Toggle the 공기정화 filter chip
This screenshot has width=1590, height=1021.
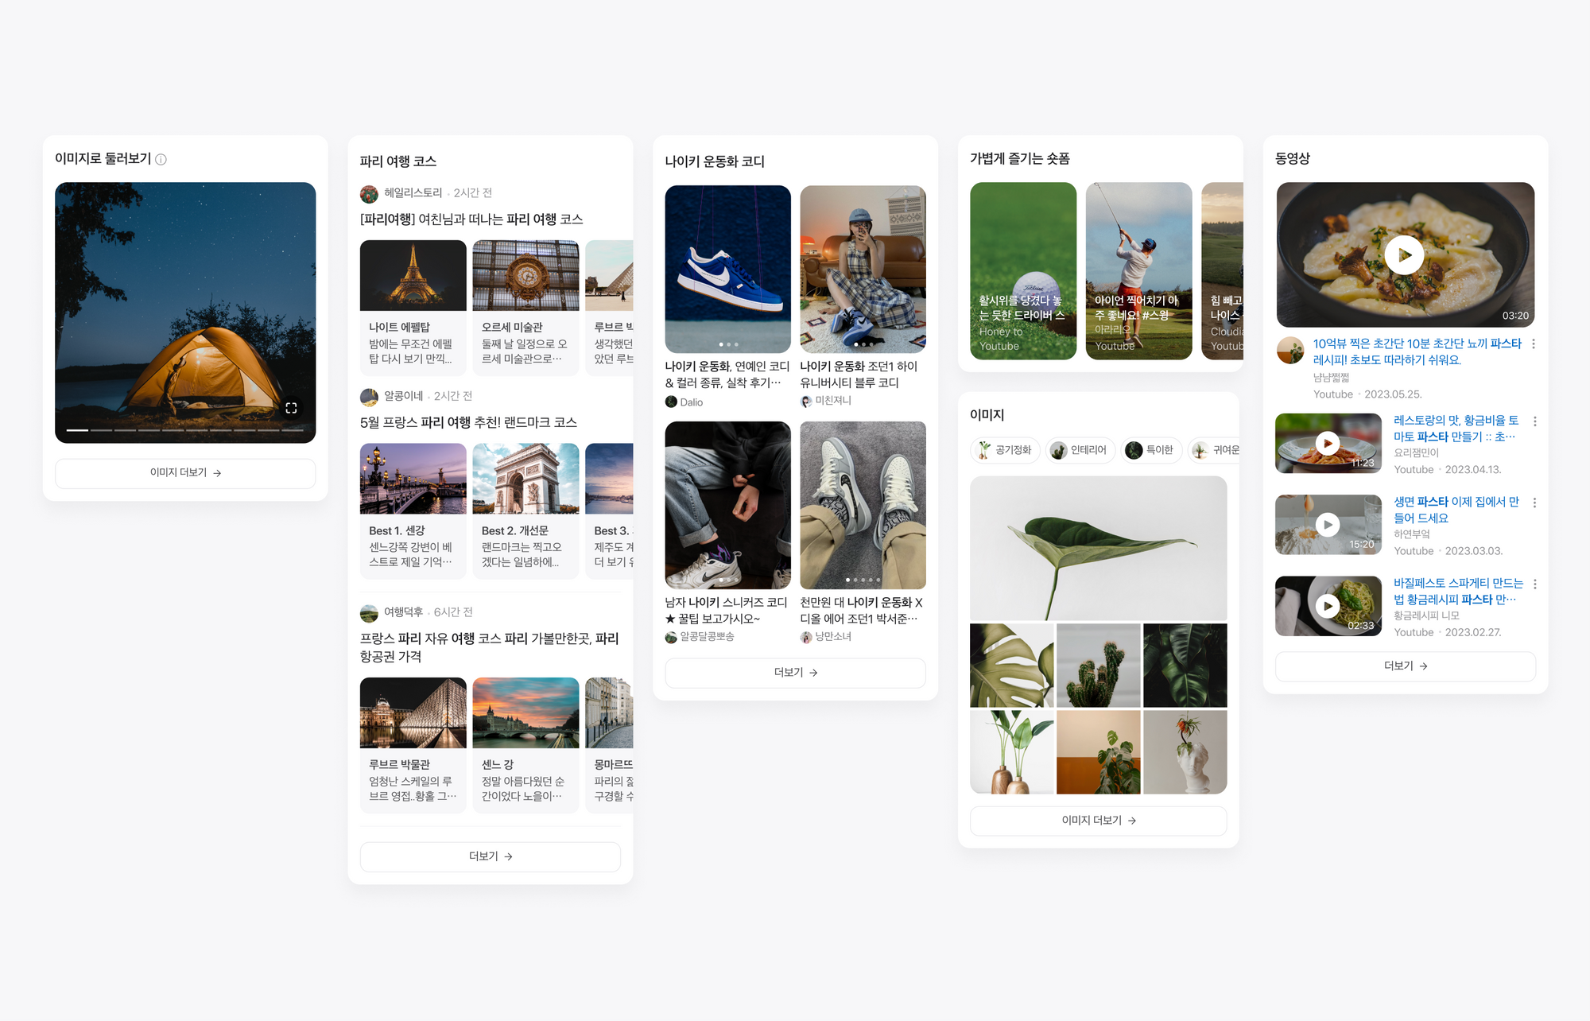(1005, 449)
